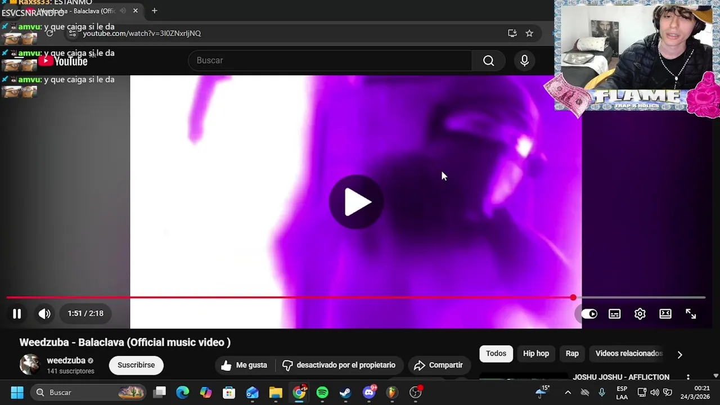Open Spotify from the taskbar
720x405 pixels.
click(x=322, y=392)
